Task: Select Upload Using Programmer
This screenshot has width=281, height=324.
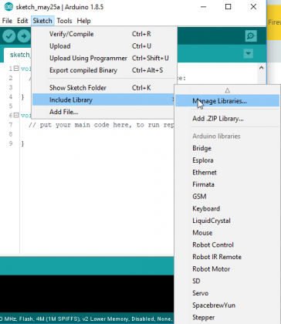Action: coord(104,58)
